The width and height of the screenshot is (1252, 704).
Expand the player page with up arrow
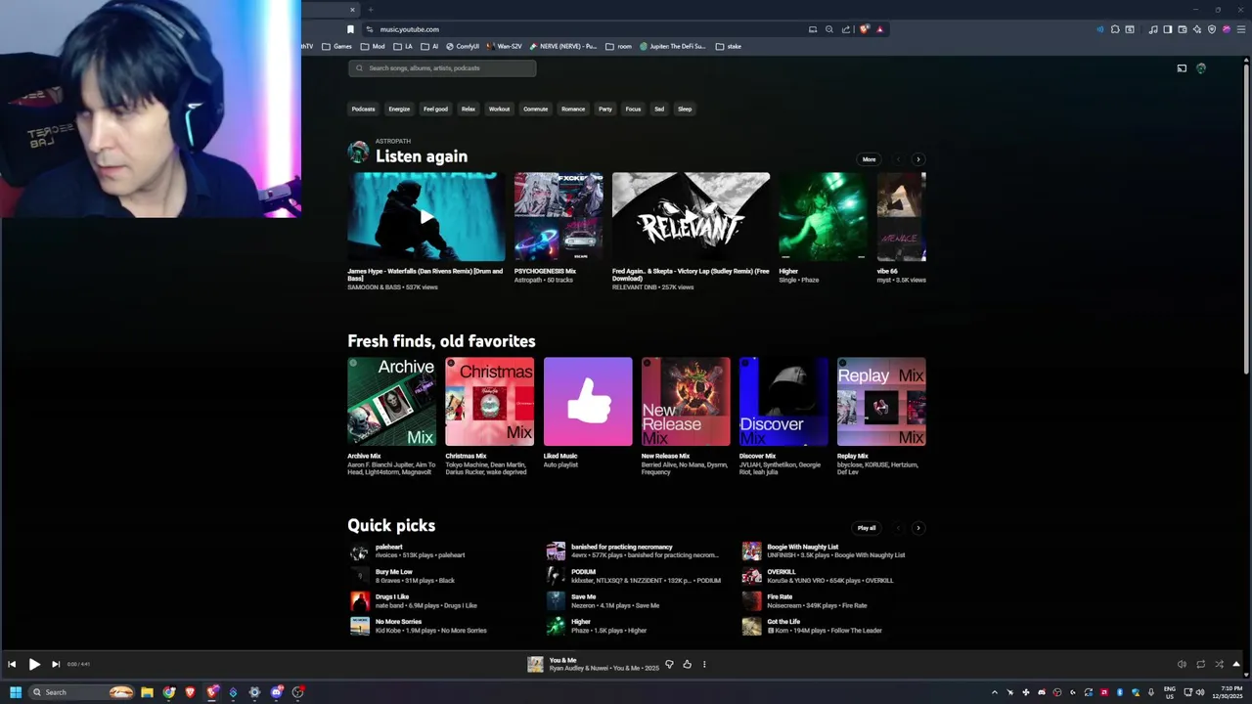click(x=1236, y=664)
